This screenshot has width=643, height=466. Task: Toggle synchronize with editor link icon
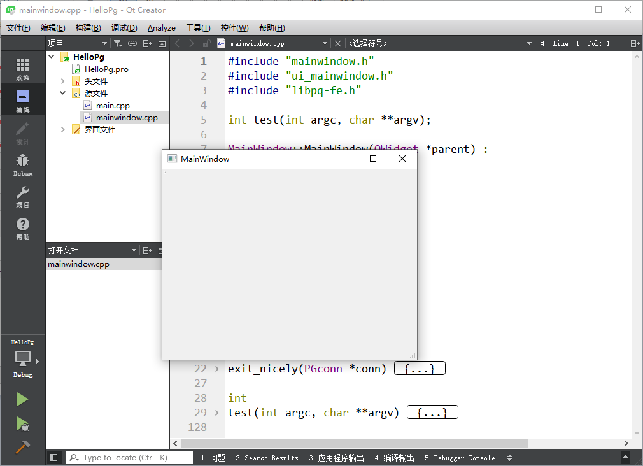(132, 43)
